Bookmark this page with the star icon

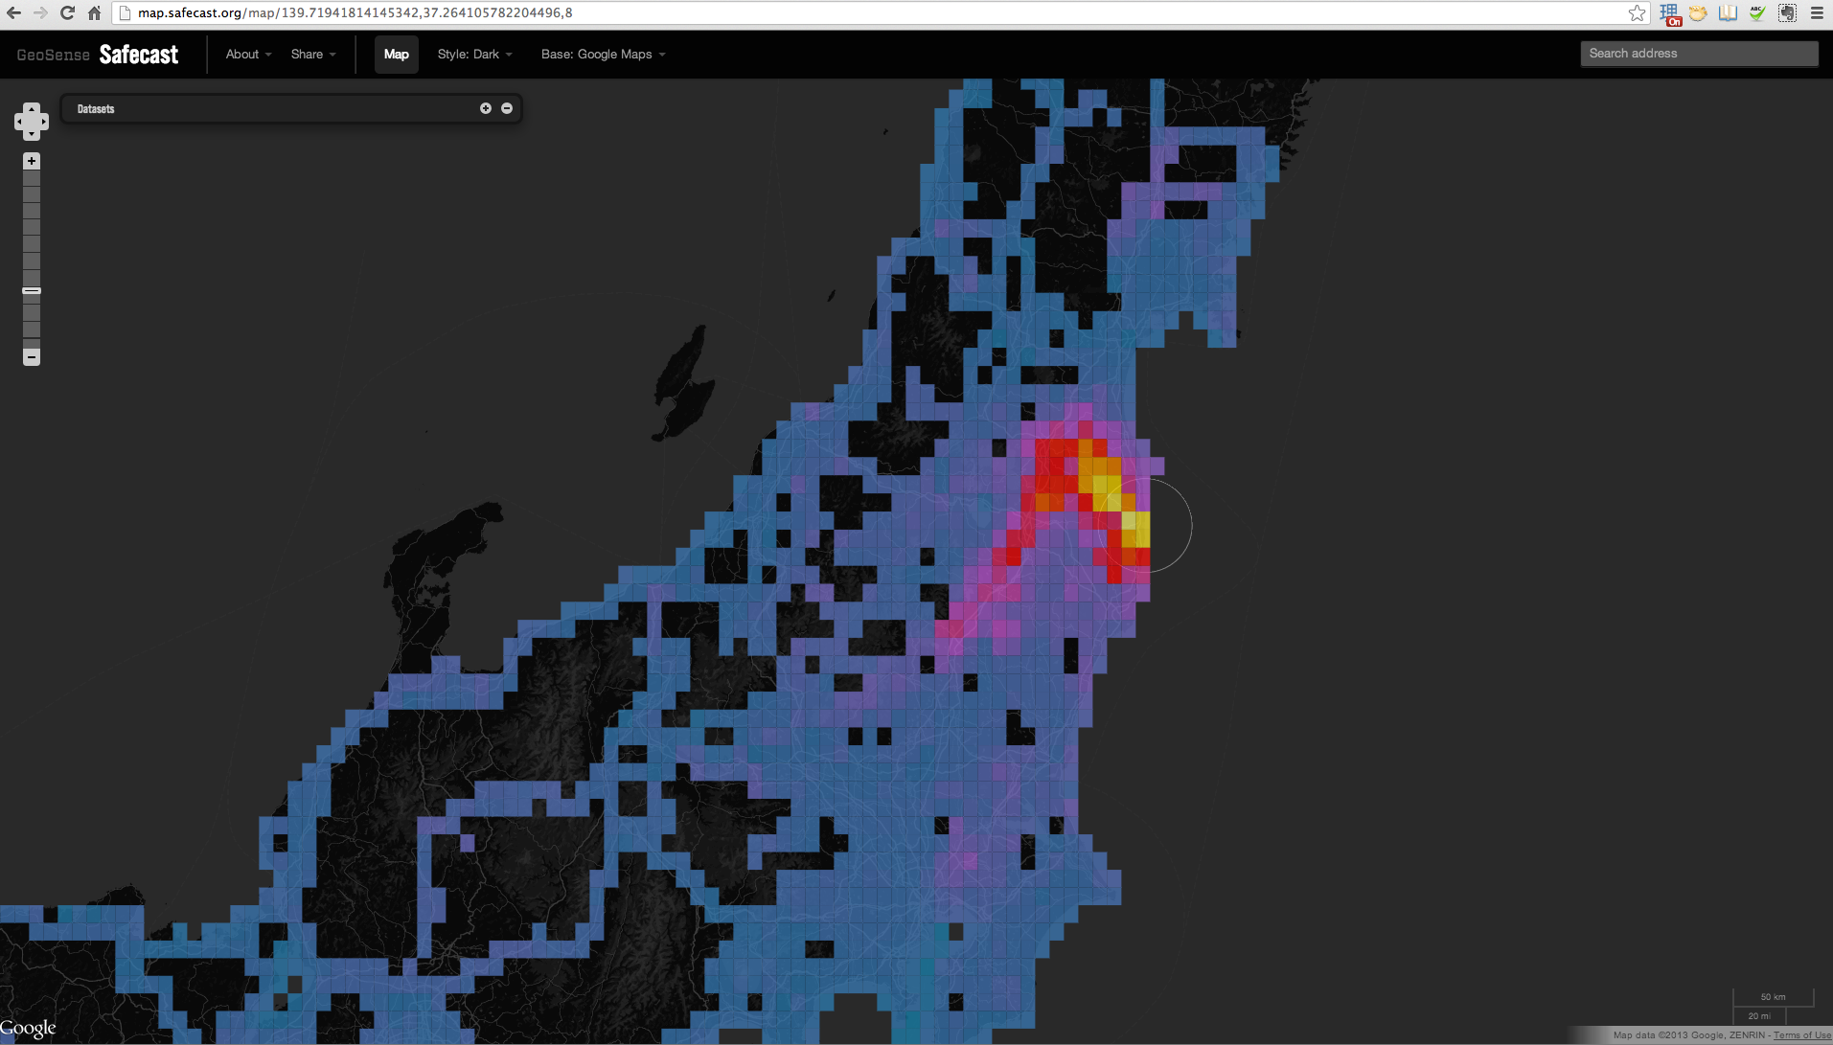[1637, 13]
